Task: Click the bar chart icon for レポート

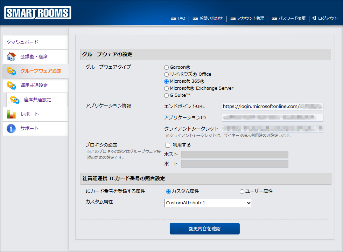Action: coord(11,114)
